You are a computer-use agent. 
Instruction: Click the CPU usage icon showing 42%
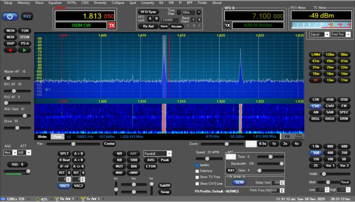(x=38, y=199)
